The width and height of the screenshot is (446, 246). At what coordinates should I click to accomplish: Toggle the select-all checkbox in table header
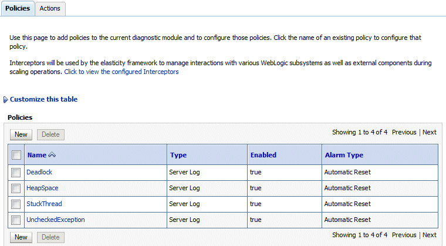(16, 155)
